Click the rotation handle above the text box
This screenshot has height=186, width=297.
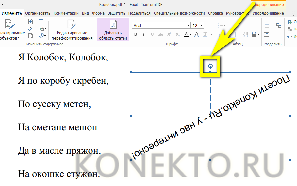pos(210,66)
